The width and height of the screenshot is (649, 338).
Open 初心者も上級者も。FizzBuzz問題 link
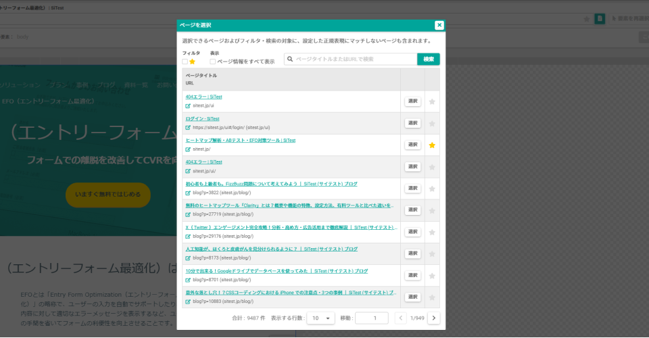(271, 184)
